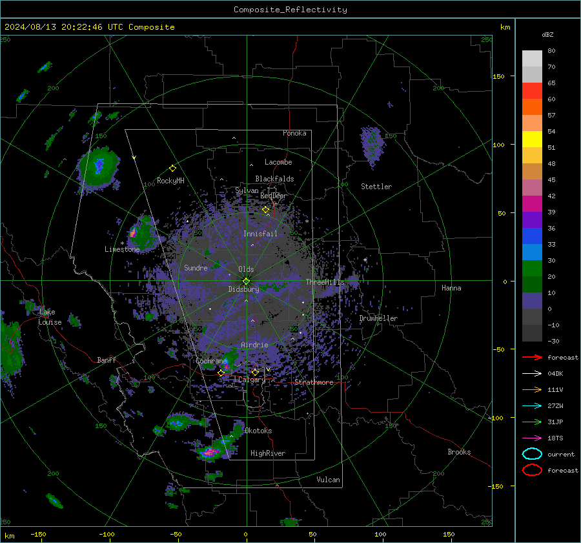Pick the blue 33–36 dBZ swatch
This screenshot has height=543, width=581.
[x=532, y=236]
